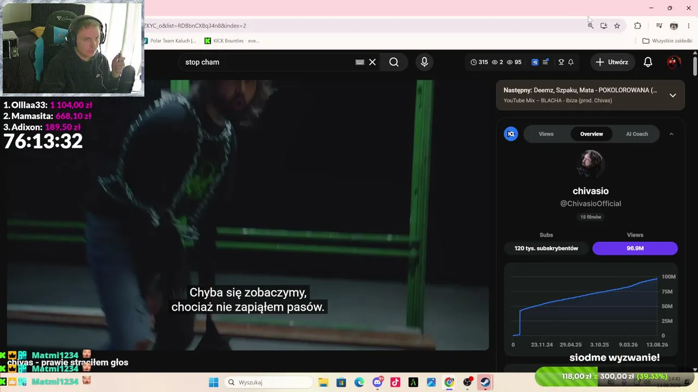This screenshot has width=698, height=392.
Task: Open TikTok from the taskbar
Action: click(x=395, y=382)
